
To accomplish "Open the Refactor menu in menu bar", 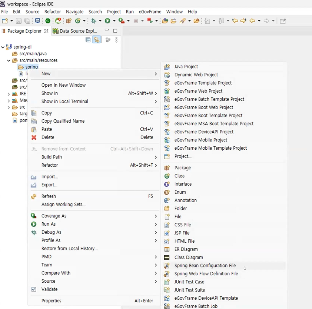I will point(53,12).
